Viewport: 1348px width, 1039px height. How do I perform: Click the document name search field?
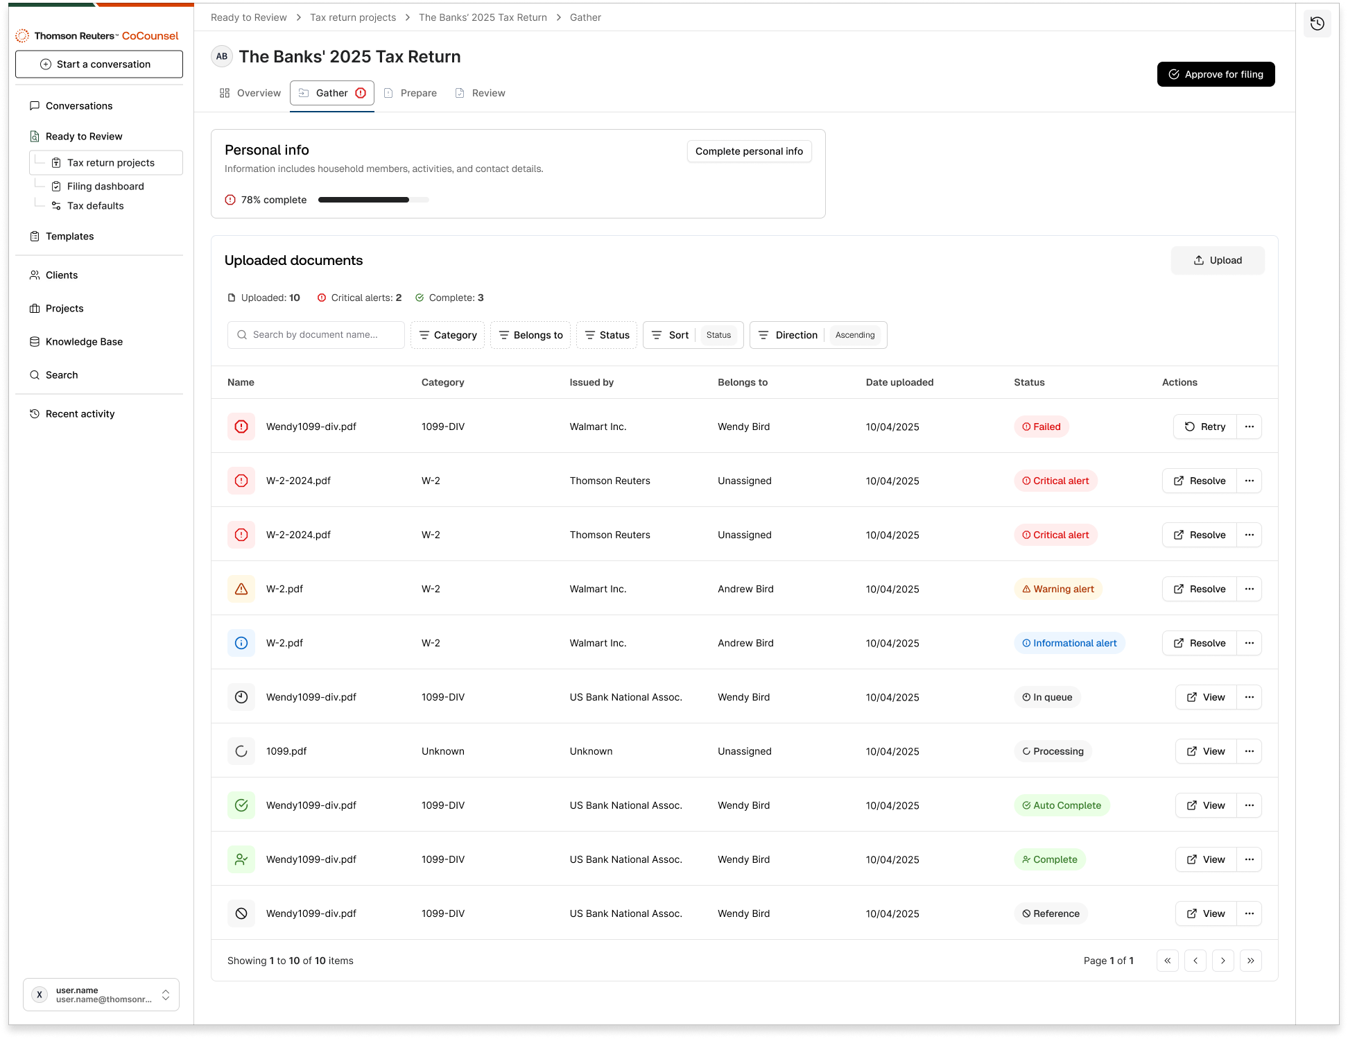point(316,334)
